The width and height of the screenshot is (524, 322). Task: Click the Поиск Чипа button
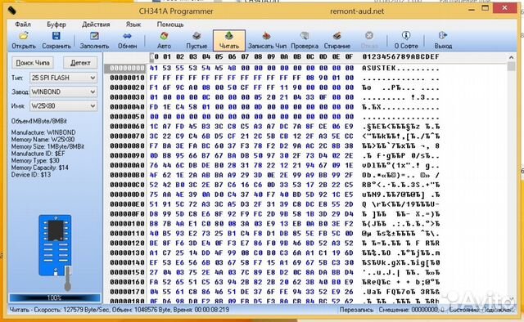click(33, 62)
